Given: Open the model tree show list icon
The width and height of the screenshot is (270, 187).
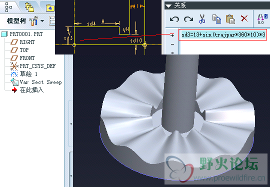Looking at the screenshot, I should pos(52,21).
